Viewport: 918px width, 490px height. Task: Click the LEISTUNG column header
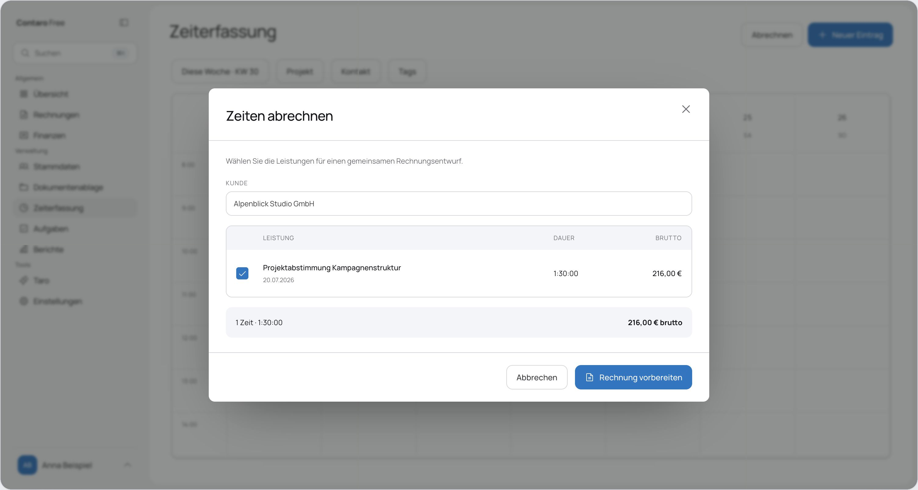point(278,238)
